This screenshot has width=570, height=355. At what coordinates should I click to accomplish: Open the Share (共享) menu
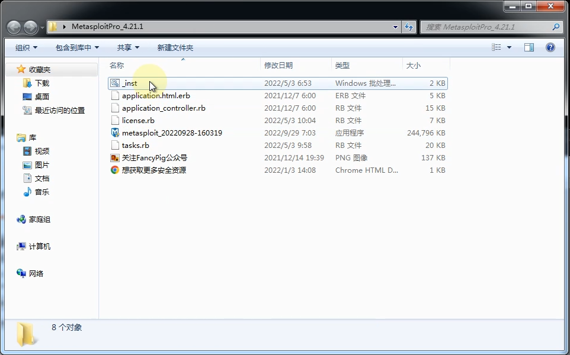tap(128, 47)
